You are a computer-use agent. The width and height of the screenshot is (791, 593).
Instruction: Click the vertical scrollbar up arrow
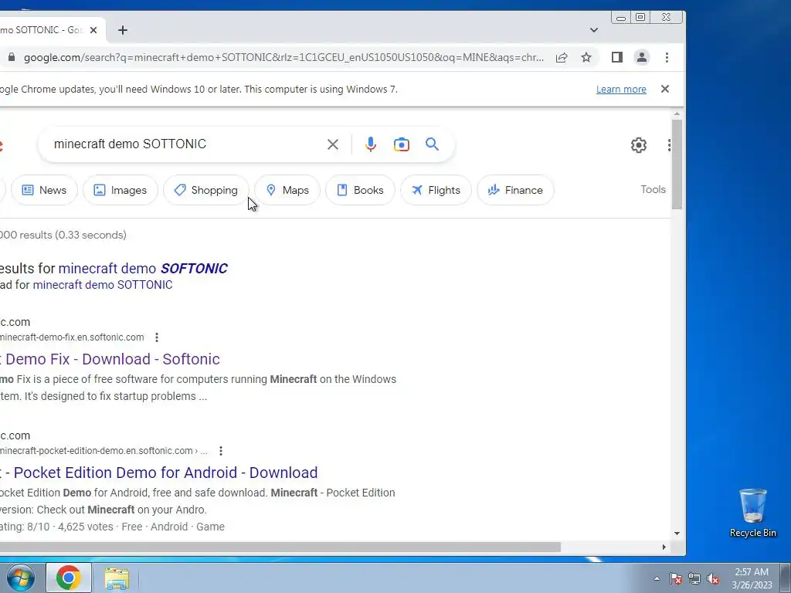tap(677, 114)
